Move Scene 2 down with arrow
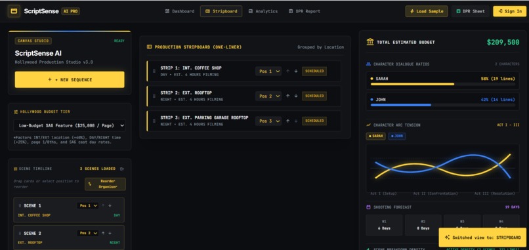 point(110,233)
